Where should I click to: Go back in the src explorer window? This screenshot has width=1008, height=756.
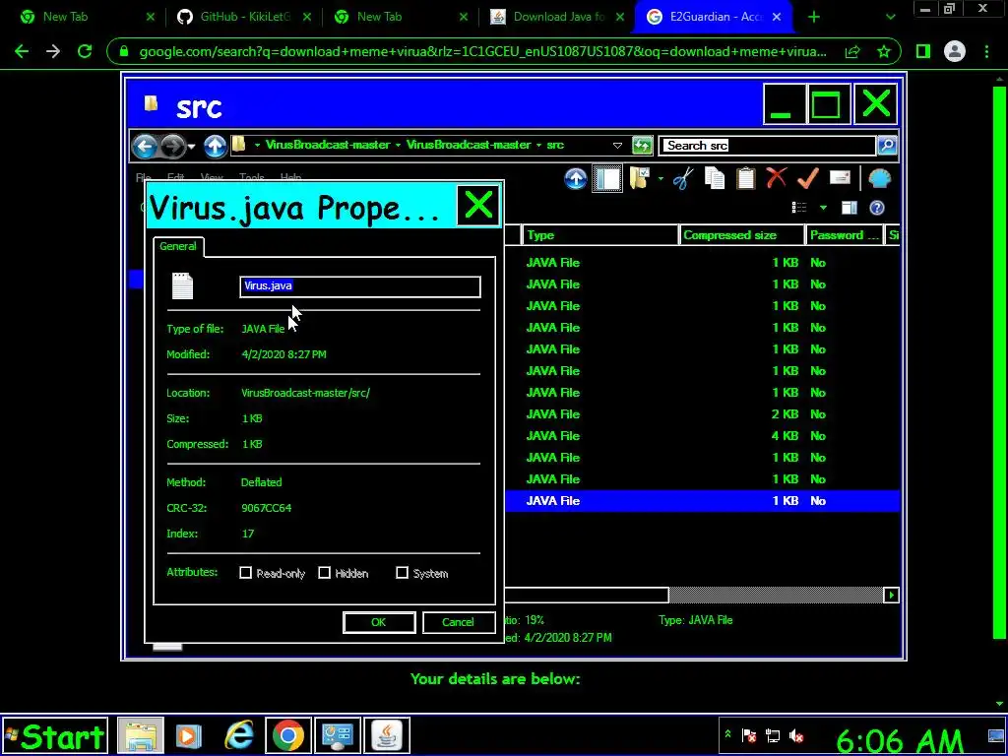(145, 146)
